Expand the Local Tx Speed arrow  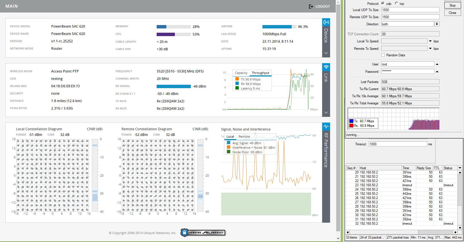pyautogui.click(x=430, y=41)
